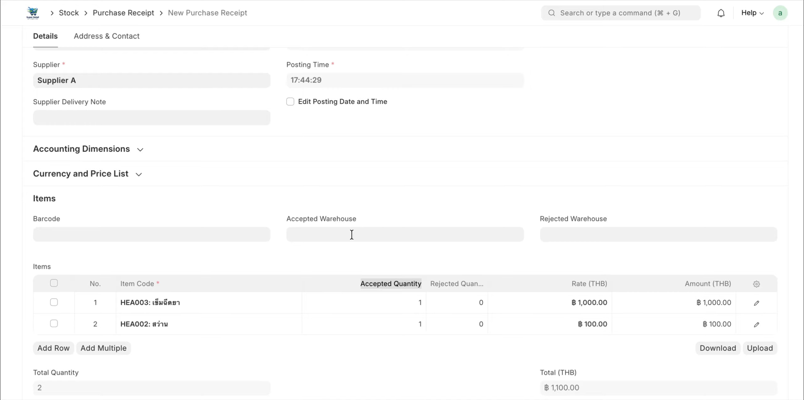The height and width of the screenshot is (400, 804).
Task: Click accepted quantity in HEA003 row
Action: click(364, 303)
